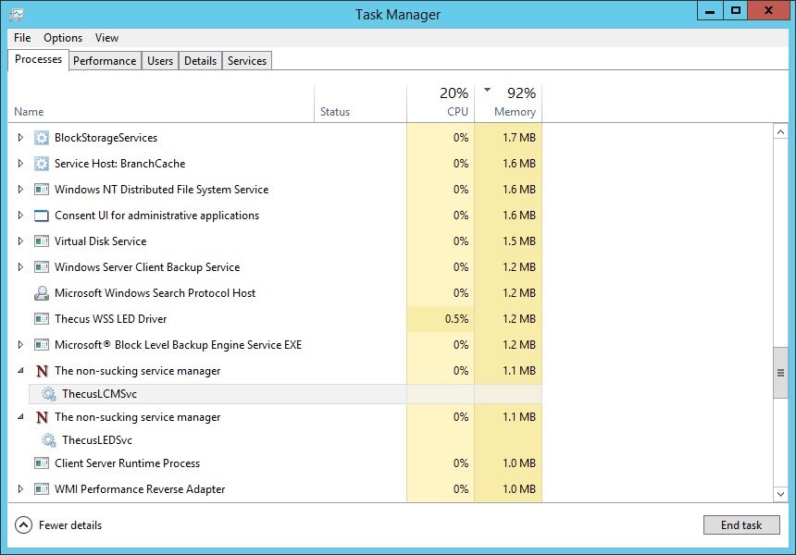
Task: Click the Windows Server Client Backup Service icon
Action: click(41, 266)
